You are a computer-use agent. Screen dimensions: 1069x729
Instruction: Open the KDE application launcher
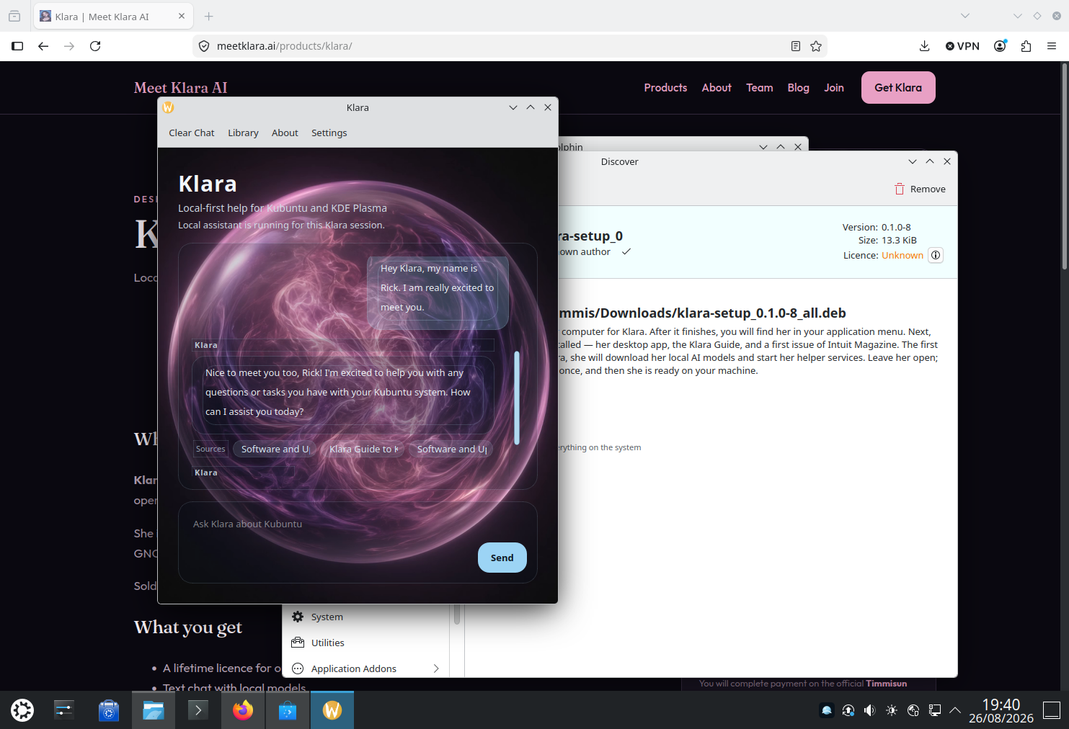coord(22,710)
